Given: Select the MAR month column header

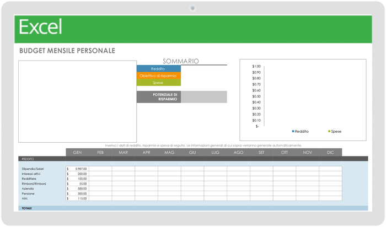Looking at the screenshot, I should pos(124,152).
